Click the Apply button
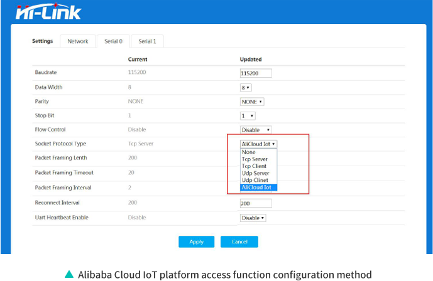 click(196, 241)
